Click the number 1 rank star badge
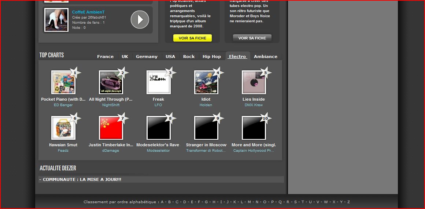Image resolution: width=425 pixels, height=209 pixels. pos(75,73)
